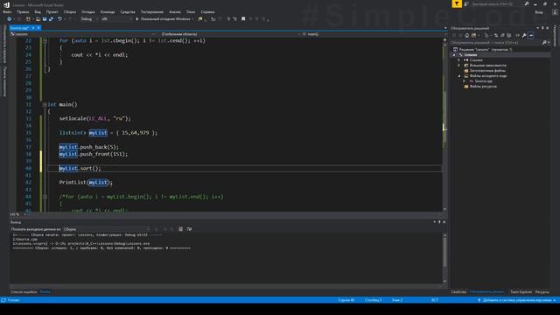Click the Save All toolbar icon
Viewport: 560px width, 315px height.
(x=51, y=19)
